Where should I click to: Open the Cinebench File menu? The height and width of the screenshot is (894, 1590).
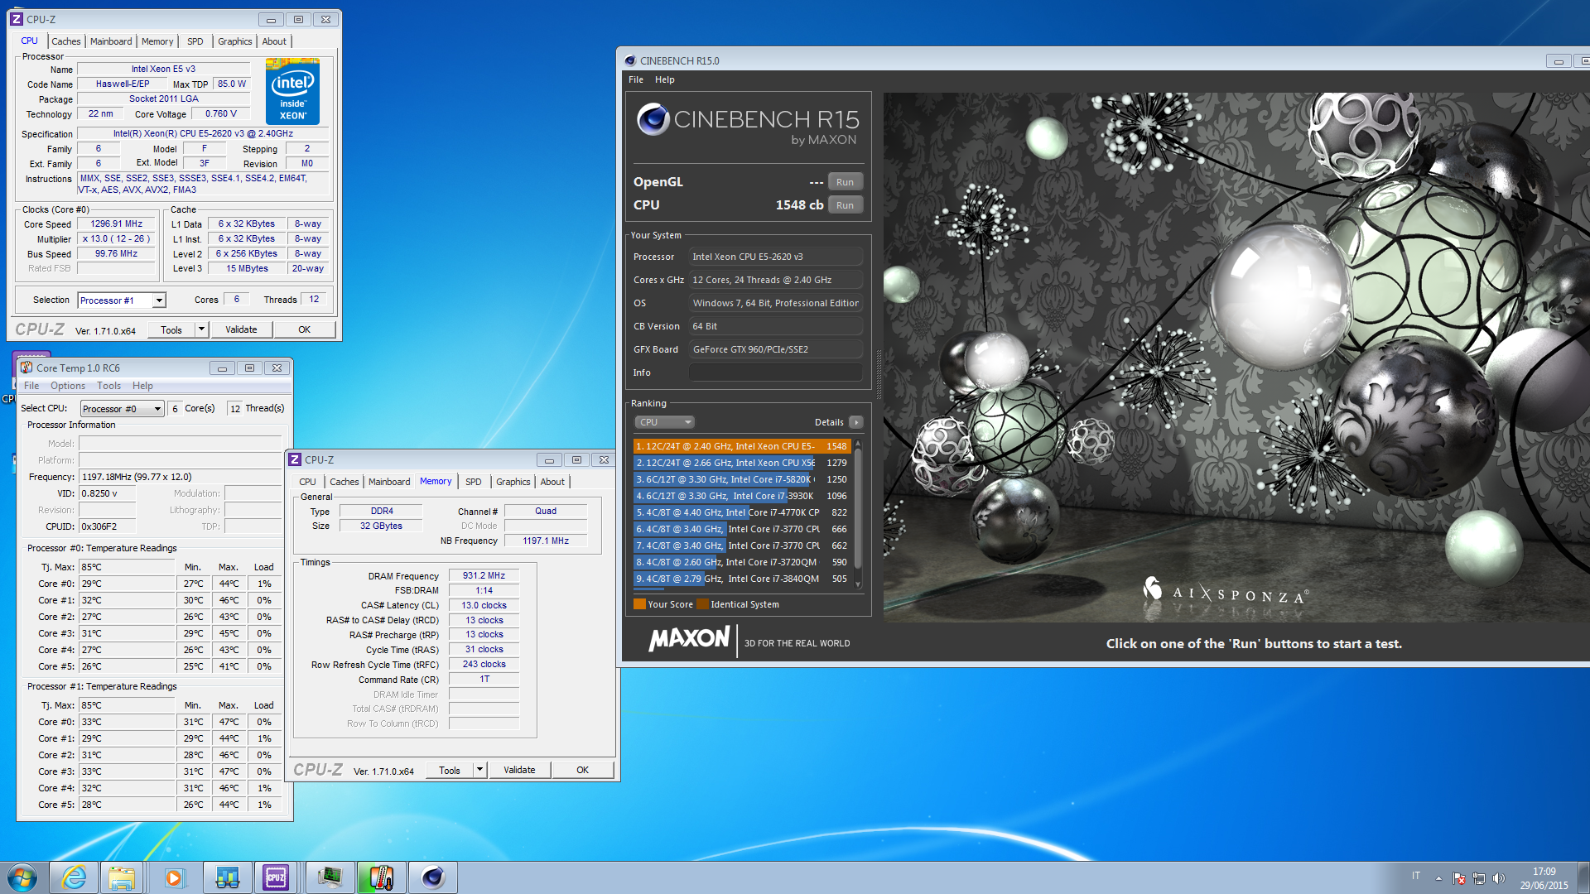pos(636,79)
